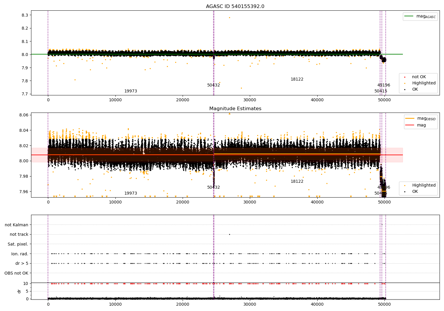Click the 10 tick on the dr axis
Image resolution: width=444 pixels, height=311 pixels.
26,283
